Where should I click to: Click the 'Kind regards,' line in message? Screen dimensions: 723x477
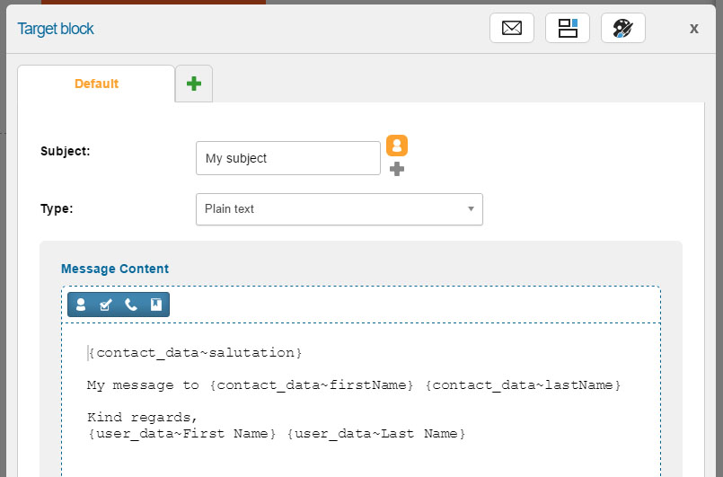click(x=141, y=418)
